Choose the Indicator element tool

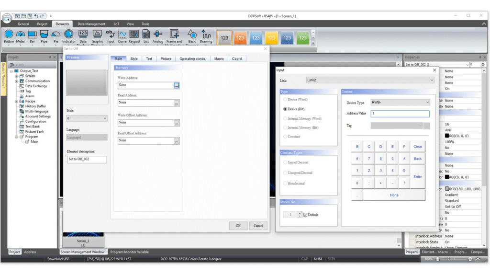[x=69, y=36]
